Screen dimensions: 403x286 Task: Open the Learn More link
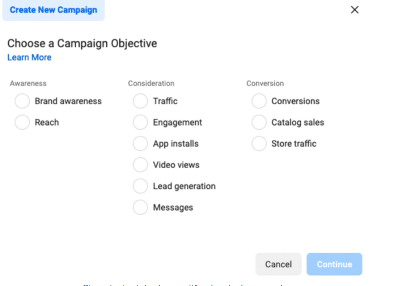[29, 57]
